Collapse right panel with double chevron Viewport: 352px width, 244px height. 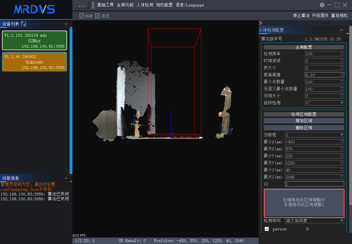(x=260, y=23)
